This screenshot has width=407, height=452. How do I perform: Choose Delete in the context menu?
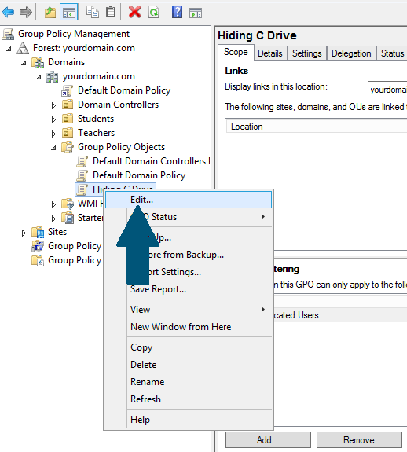click(x=189, y=365)
